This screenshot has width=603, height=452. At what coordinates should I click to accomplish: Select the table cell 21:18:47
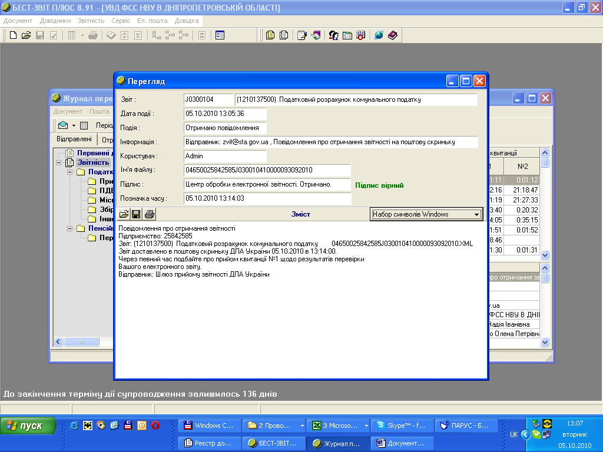click(522, 190)
